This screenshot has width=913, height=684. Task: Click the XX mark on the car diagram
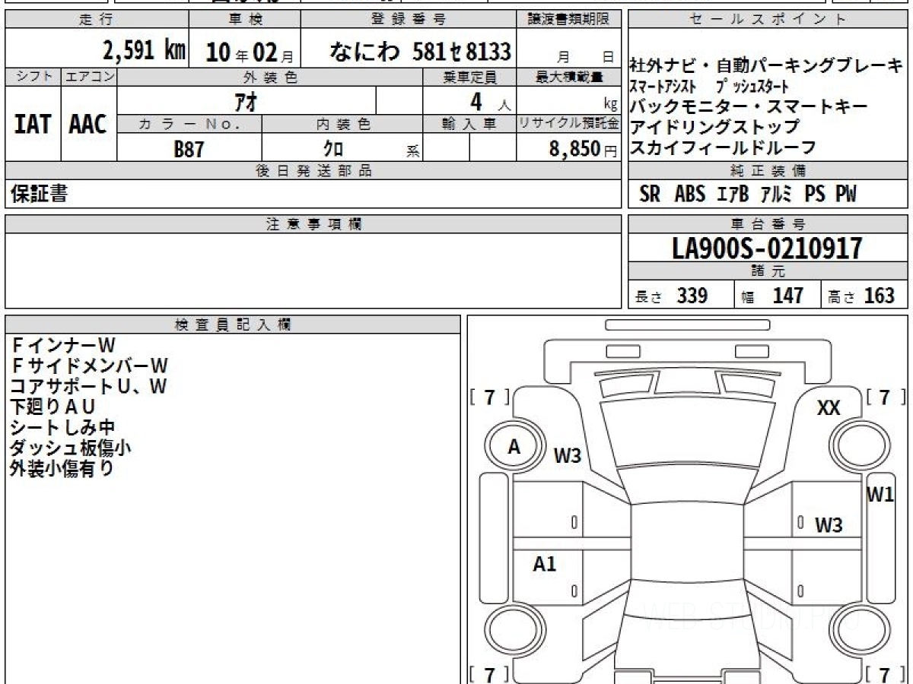829,409
